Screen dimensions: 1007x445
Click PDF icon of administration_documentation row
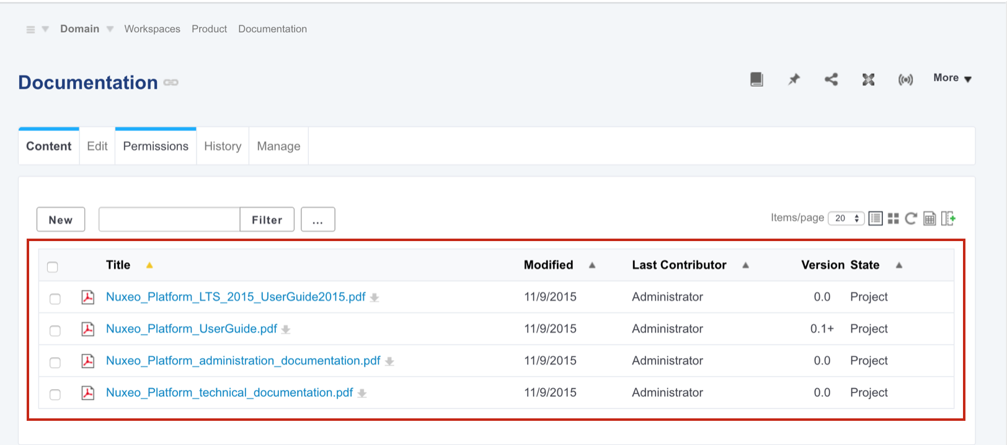click(x=88, y=361)
